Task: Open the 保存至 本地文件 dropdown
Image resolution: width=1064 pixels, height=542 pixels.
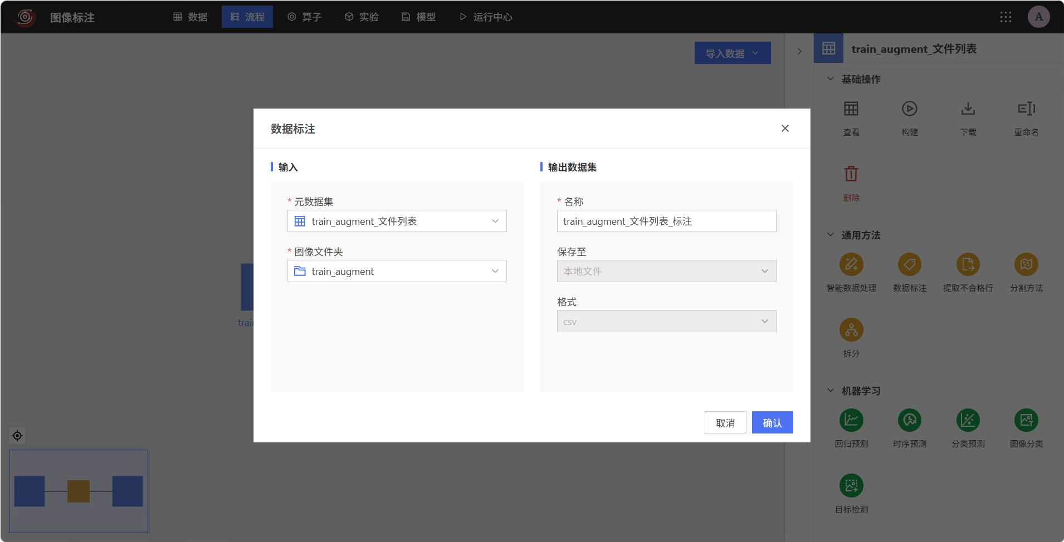Action: click(666, 271)
